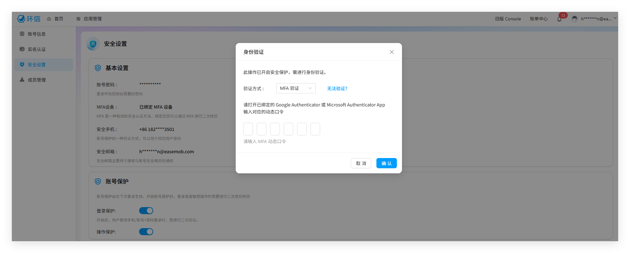Toggle the 操作保护 switch
This screenshot has height=253, width=630.
(146, 232)
